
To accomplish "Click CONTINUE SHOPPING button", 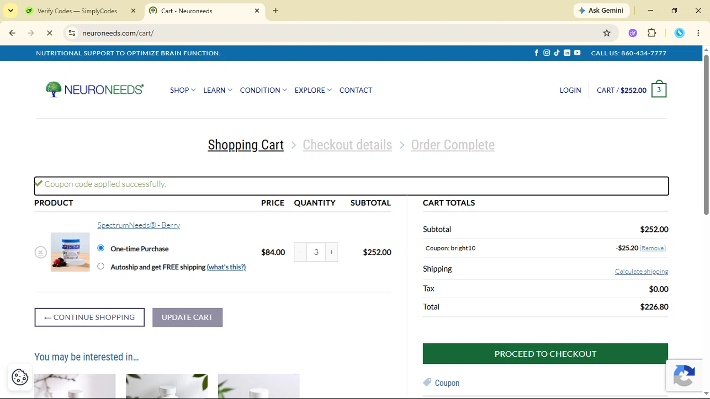I will [x=89, y=317].
